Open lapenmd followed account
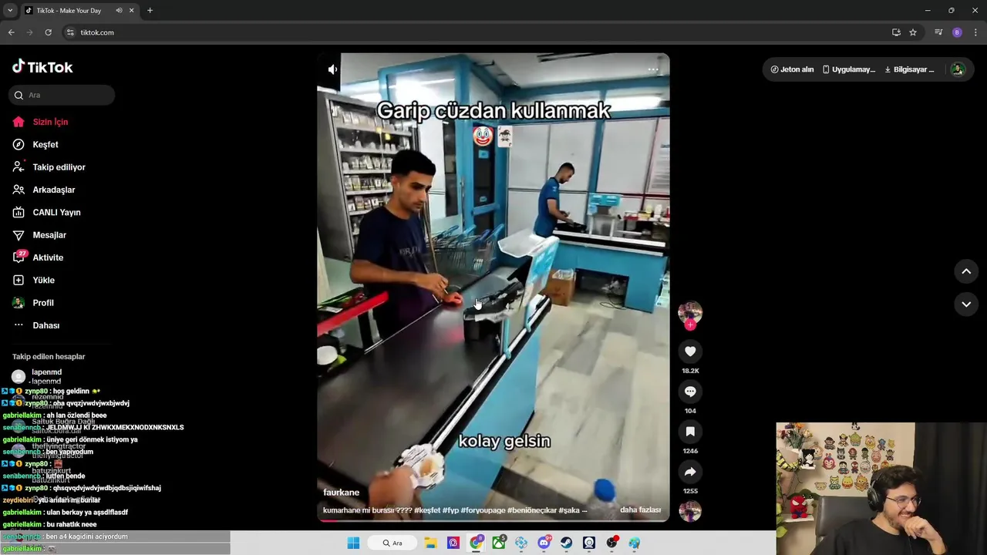Screen dimensions: 987x555 pos(46,375)
